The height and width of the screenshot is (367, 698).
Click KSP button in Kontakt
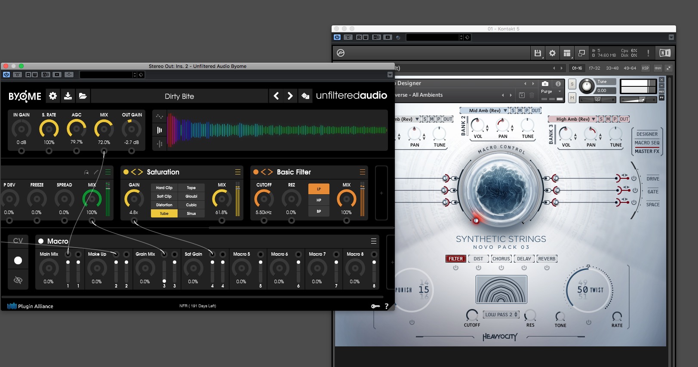tap(645, 68)
